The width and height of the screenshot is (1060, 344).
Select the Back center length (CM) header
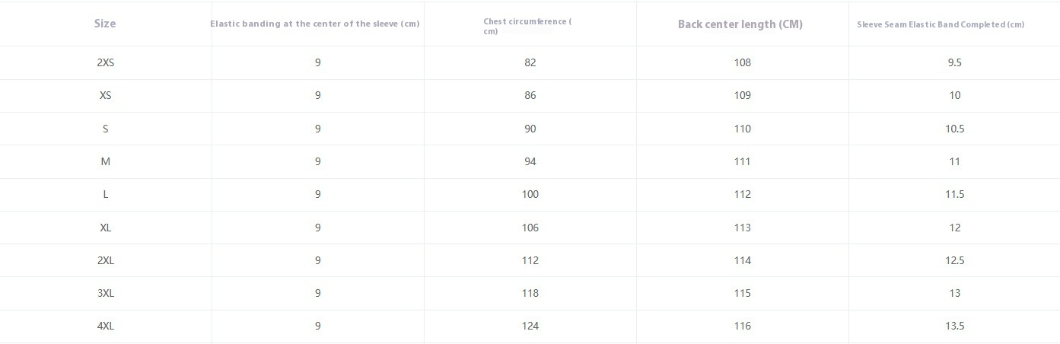[x=740, y=24]
